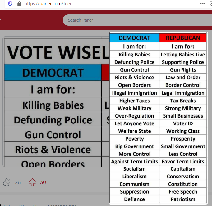Click the red REPUBLICAN header in popup
Image resolution: width=212 pixels, height=206 pixels.
click(x=183, y=38)
